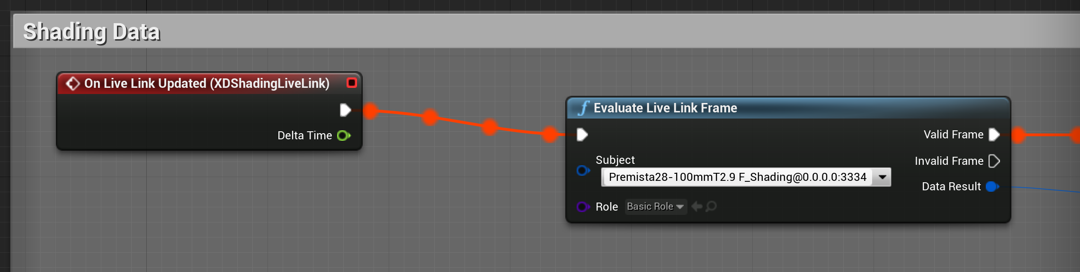The width and height of the screenshot is (1080, 272).
Task: Click the blue Subject input pin
Action: click(x=582, y=170)
